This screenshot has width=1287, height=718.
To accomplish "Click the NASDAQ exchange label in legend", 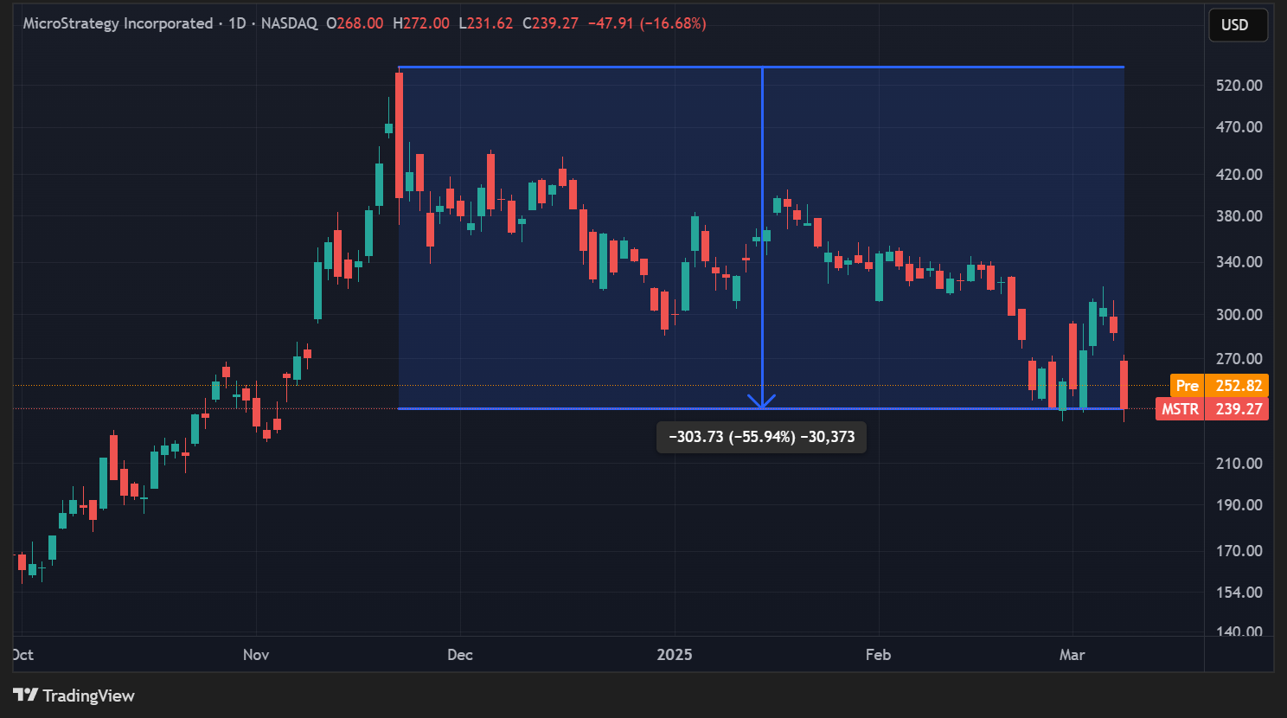I will (x=289, y=23).
